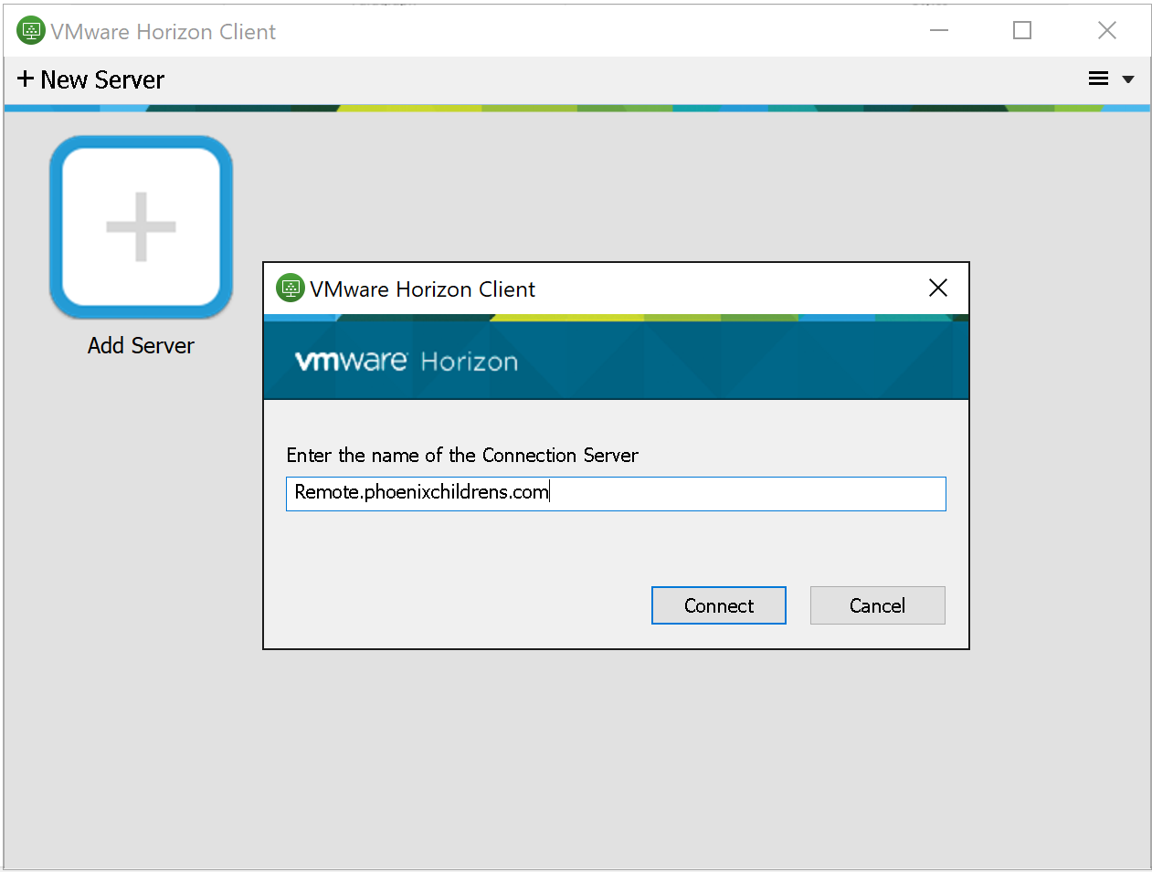Minimize the VMware Horizon Client main window

[938, 31]
